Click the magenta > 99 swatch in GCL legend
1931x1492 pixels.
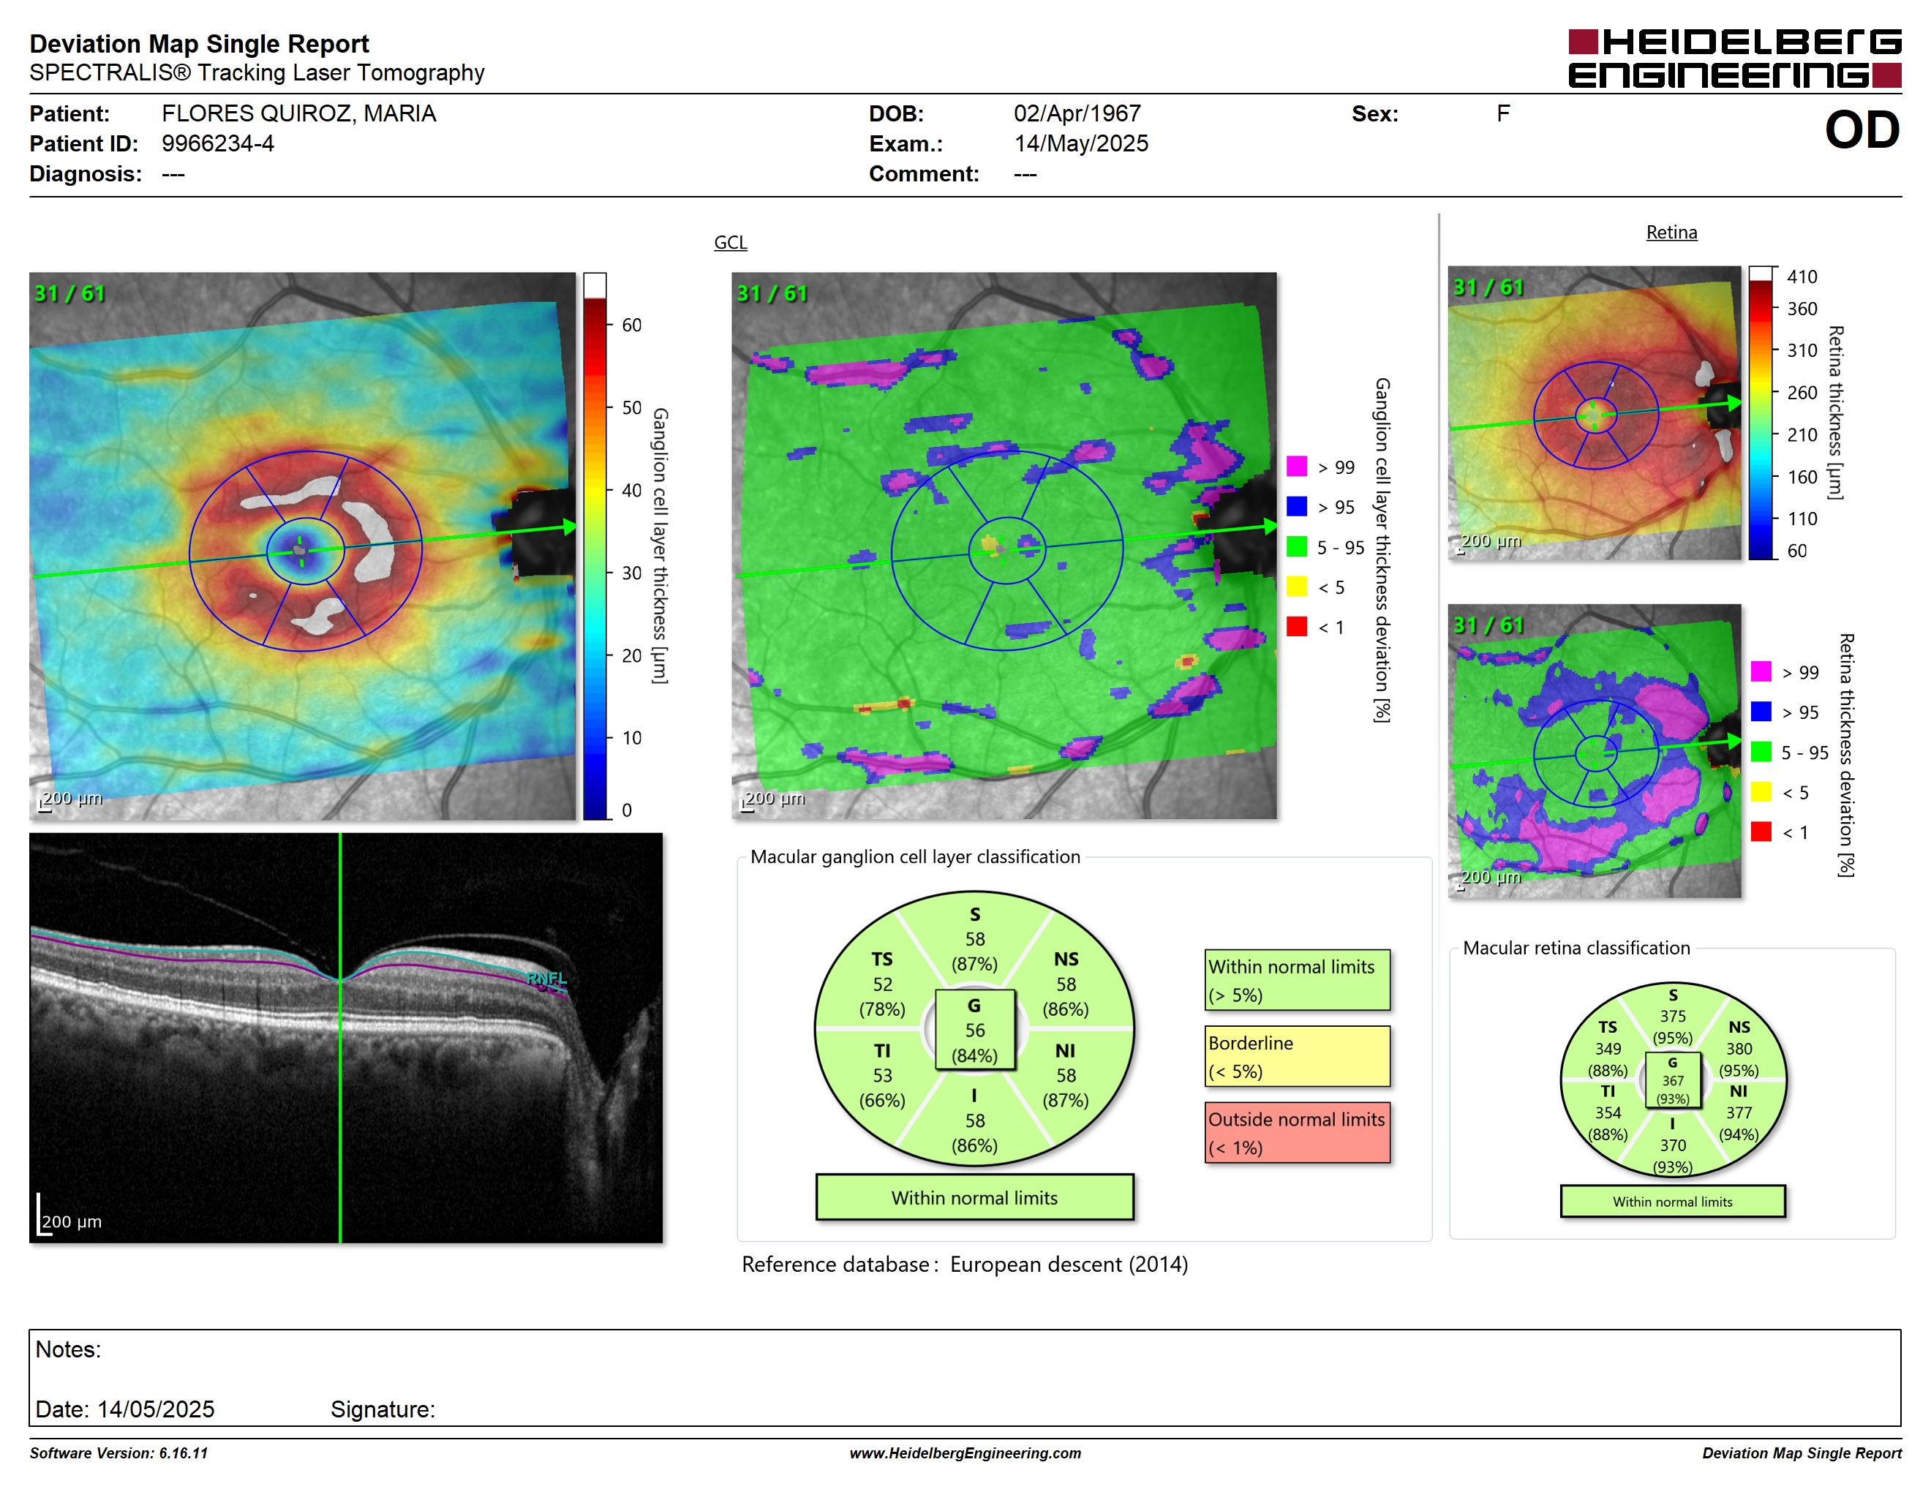coord(1296,466)
